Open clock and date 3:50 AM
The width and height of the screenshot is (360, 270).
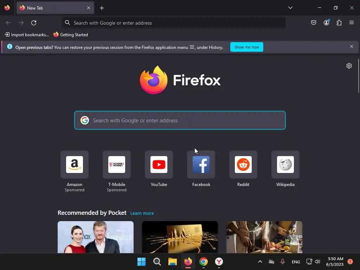[335, 262]
